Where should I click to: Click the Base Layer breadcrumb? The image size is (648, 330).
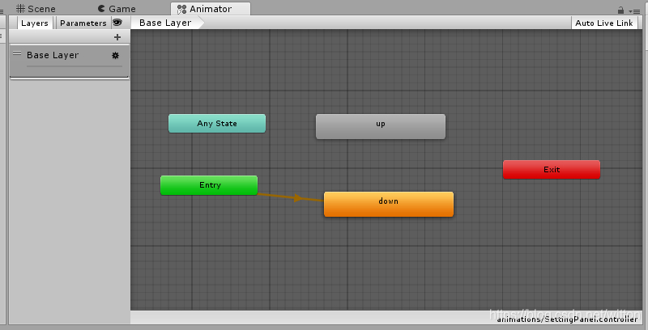167,23
